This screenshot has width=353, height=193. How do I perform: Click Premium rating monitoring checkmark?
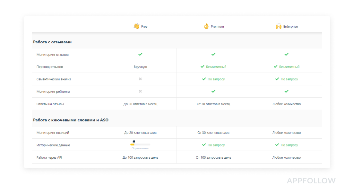coord(213,91)
